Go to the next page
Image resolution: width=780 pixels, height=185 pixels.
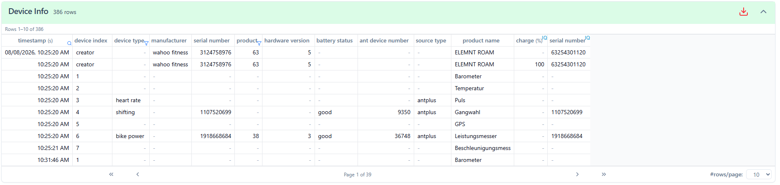point(577,174)
